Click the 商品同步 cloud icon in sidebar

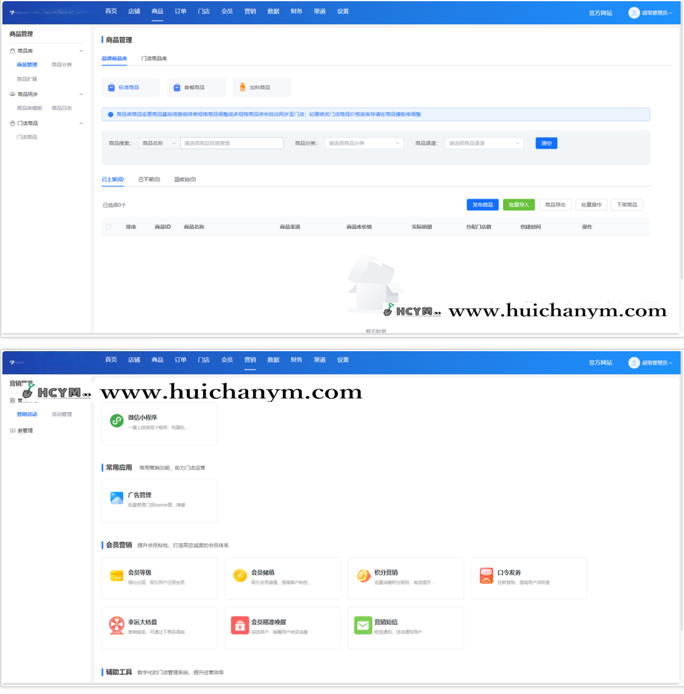point(13,94)
